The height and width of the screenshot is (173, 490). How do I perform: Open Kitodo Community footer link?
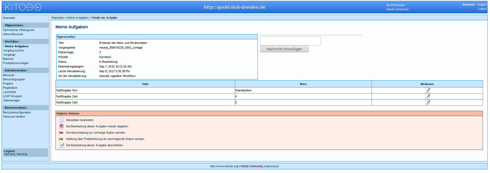coord(252,166)
